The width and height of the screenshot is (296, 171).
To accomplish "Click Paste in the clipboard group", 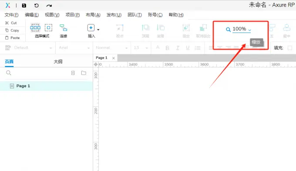I will (12, 38).
